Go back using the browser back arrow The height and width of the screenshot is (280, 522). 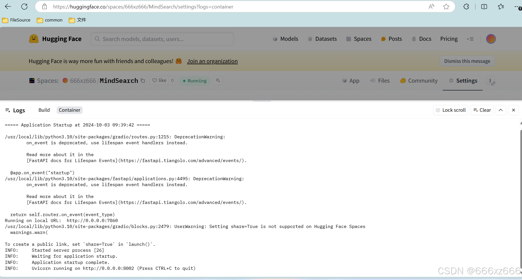coord(8,7)
